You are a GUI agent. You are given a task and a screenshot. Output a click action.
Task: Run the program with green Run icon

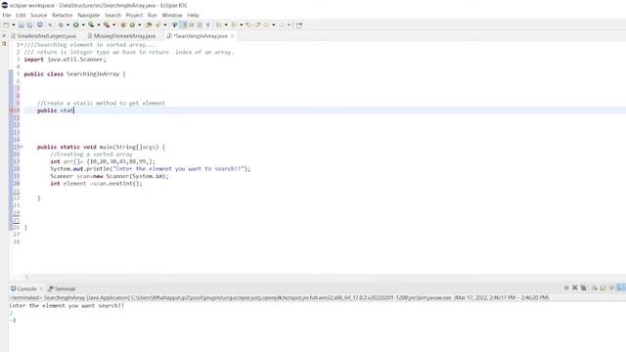click(x=75, y=24)
